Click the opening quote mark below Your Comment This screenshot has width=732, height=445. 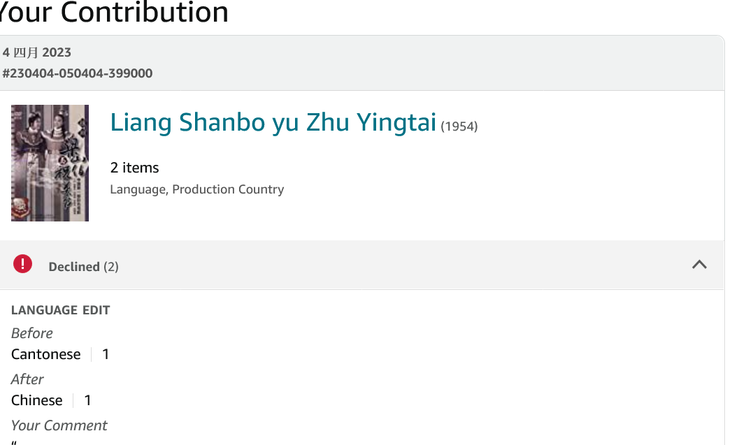(15, 442)
